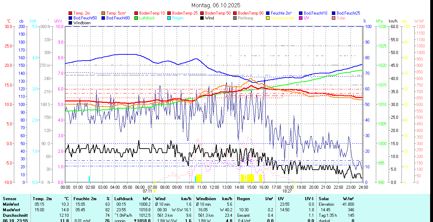Click the 12:00 label on time axis
Viewport: 433px width, 222px height.
point(214,187)
